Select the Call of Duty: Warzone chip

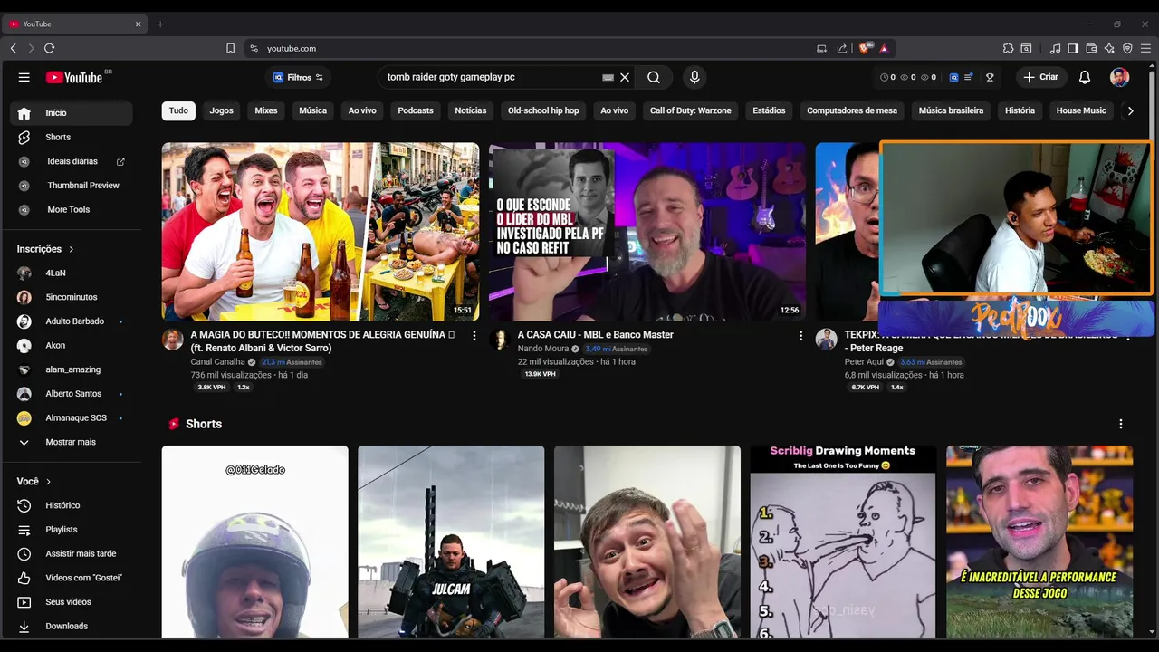pos(690,110)
